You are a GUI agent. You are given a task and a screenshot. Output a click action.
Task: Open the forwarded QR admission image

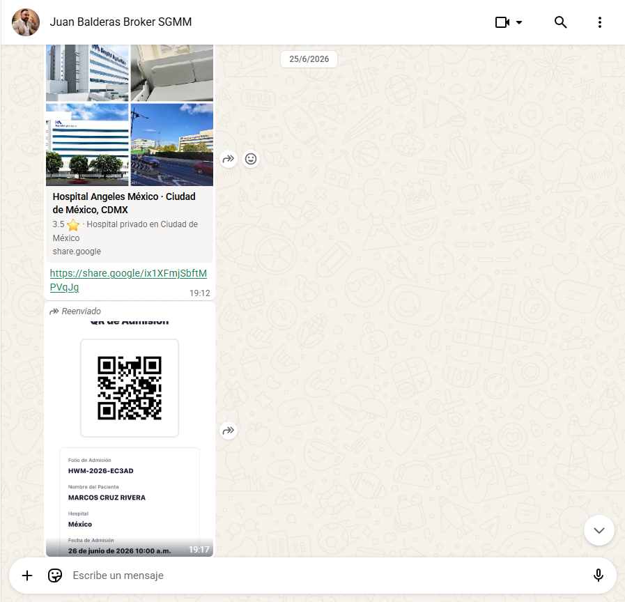click(x=130, y=437)
